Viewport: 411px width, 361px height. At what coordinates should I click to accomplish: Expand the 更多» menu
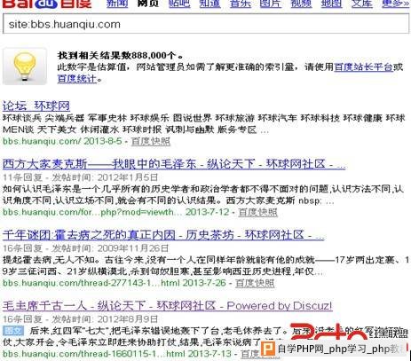[x=396, y=4]
